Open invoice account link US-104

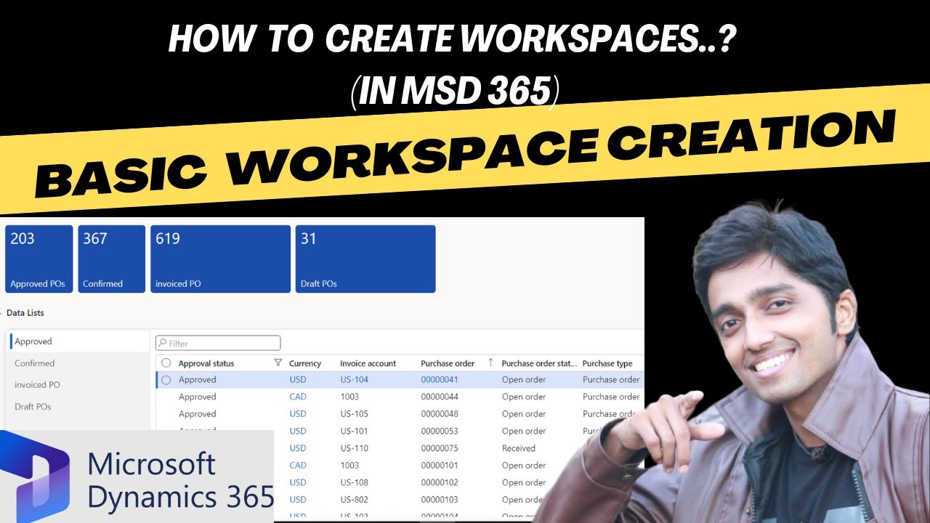(x=355, y=380)
